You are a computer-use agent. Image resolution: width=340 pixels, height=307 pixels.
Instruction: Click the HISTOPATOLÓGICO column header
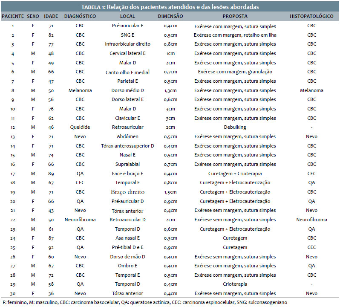click(x=311, y=16)
